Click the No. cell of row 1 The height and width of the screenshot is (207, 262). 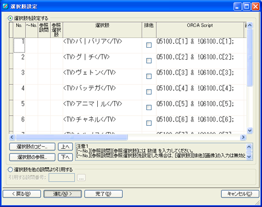coord(19,45)
